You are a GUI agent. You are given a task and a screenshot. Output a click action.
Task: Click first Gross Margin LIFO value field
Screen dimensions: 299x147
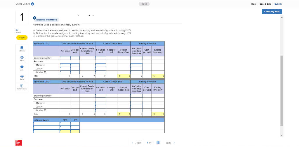click(75, 124)
